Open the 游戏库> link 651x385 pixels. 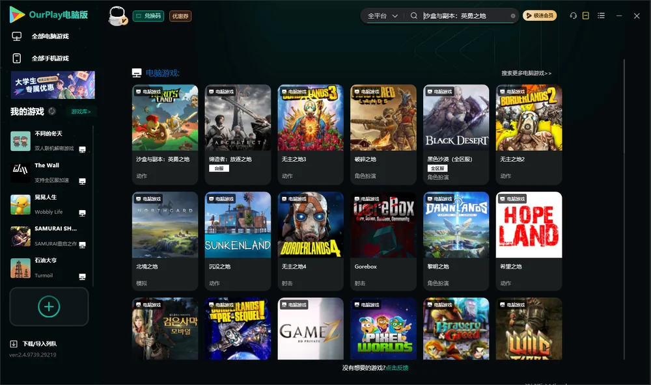coord(81,112)
